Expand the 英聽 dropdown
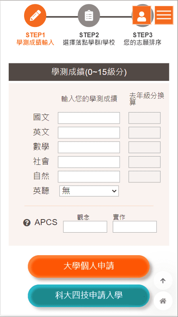 pos(89,191)
